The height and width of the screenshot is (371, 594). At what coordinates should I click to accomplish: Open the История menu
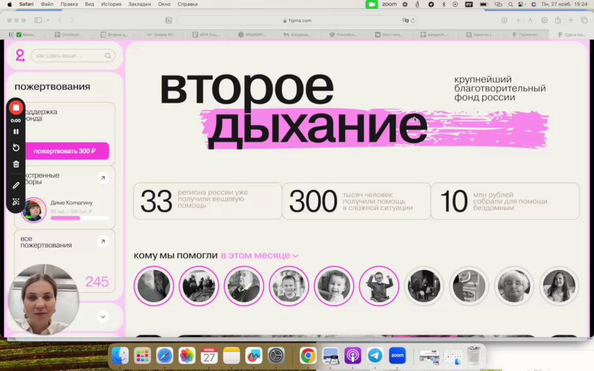[x=111, y=4]
